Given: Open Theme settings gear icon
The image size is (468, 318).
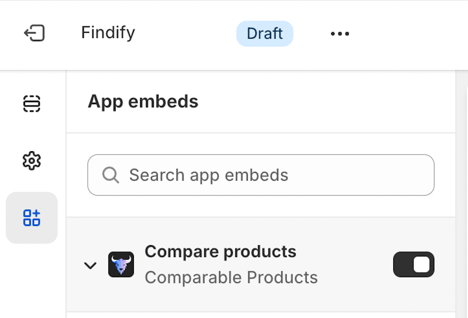Looking at the screenshot, I should 32,161.
